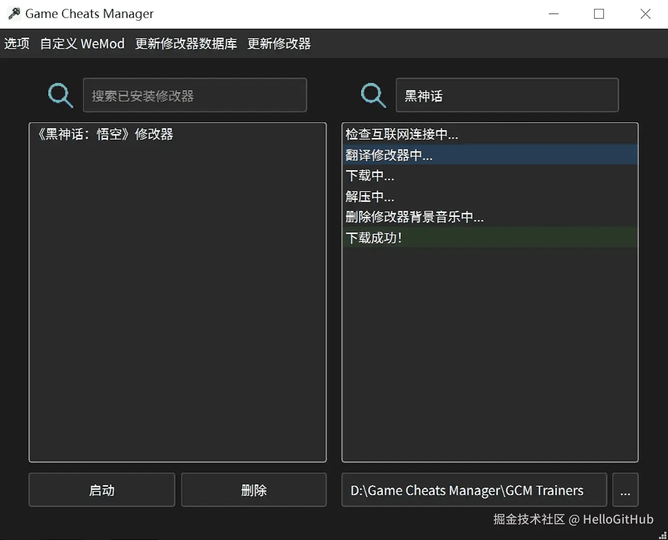Image resolution: width=668 pixels, height=540 pixels.
Task: Focus the 搜索已安装修改器 search field
Action: (x=195, y=95)
